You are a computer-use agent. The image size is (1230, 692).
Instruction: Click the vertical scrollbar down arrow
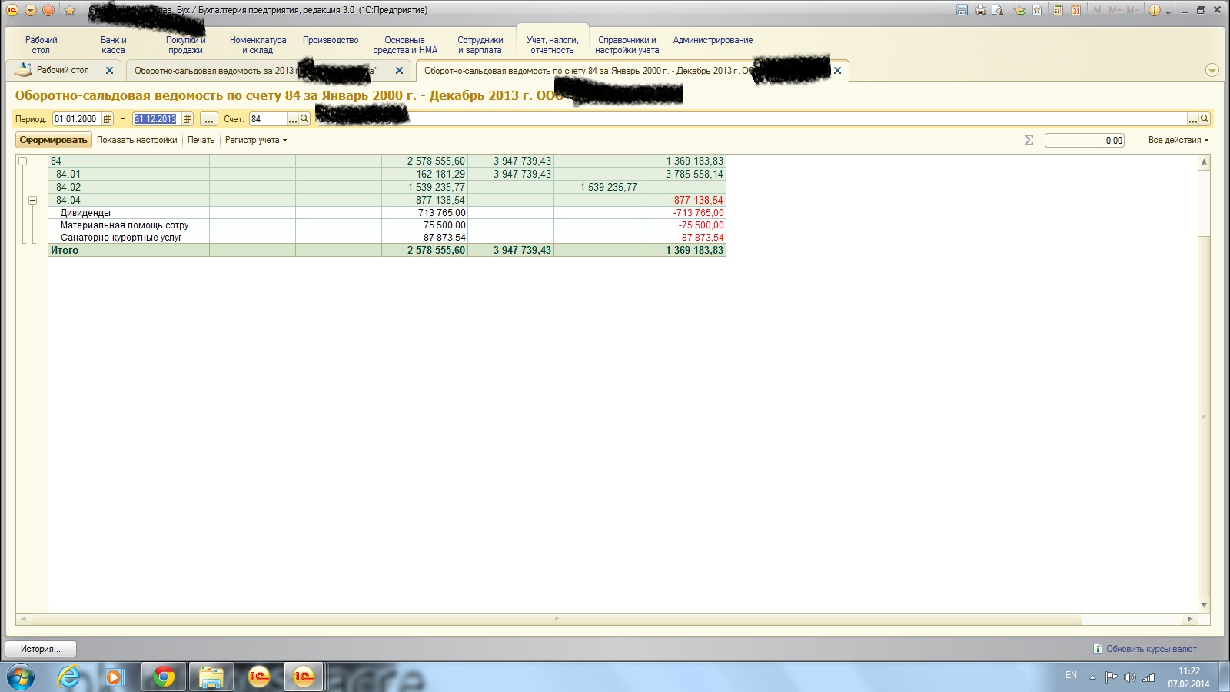pos(1205,606)
